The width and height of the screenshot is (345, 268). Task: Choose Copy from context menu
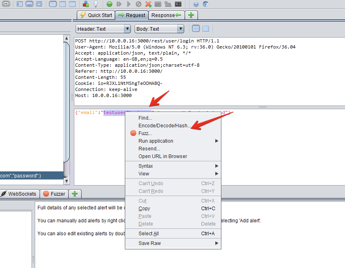[173, 209]
